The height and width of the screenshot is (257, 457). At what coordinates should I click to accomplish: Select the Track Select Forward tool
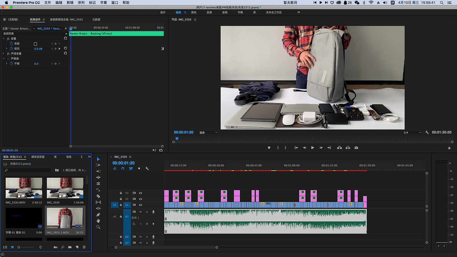click(98, 165)
